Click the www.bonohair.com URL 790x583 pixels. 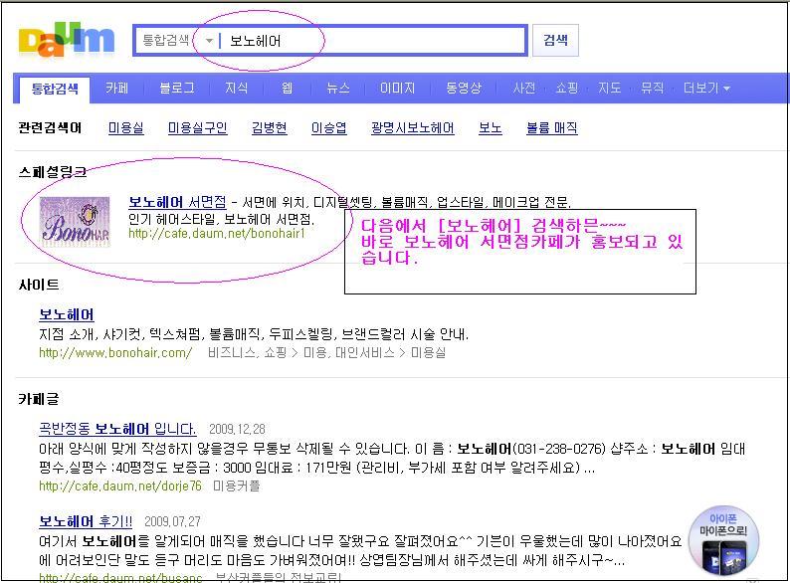tap(115, 353)
